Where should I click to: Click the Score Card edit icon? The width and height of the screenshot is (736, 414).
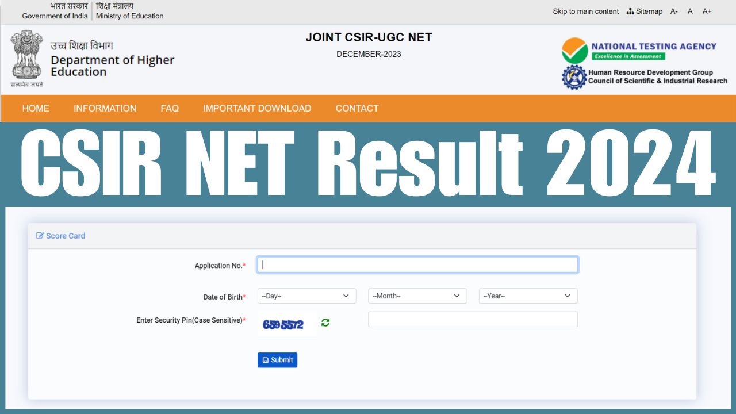40,236
